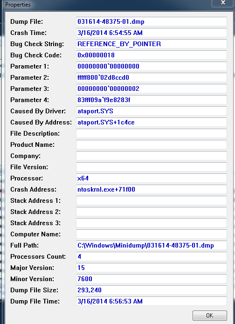Click the 'Processors Count:' label
235x324 pixels.
click(38, 256)
